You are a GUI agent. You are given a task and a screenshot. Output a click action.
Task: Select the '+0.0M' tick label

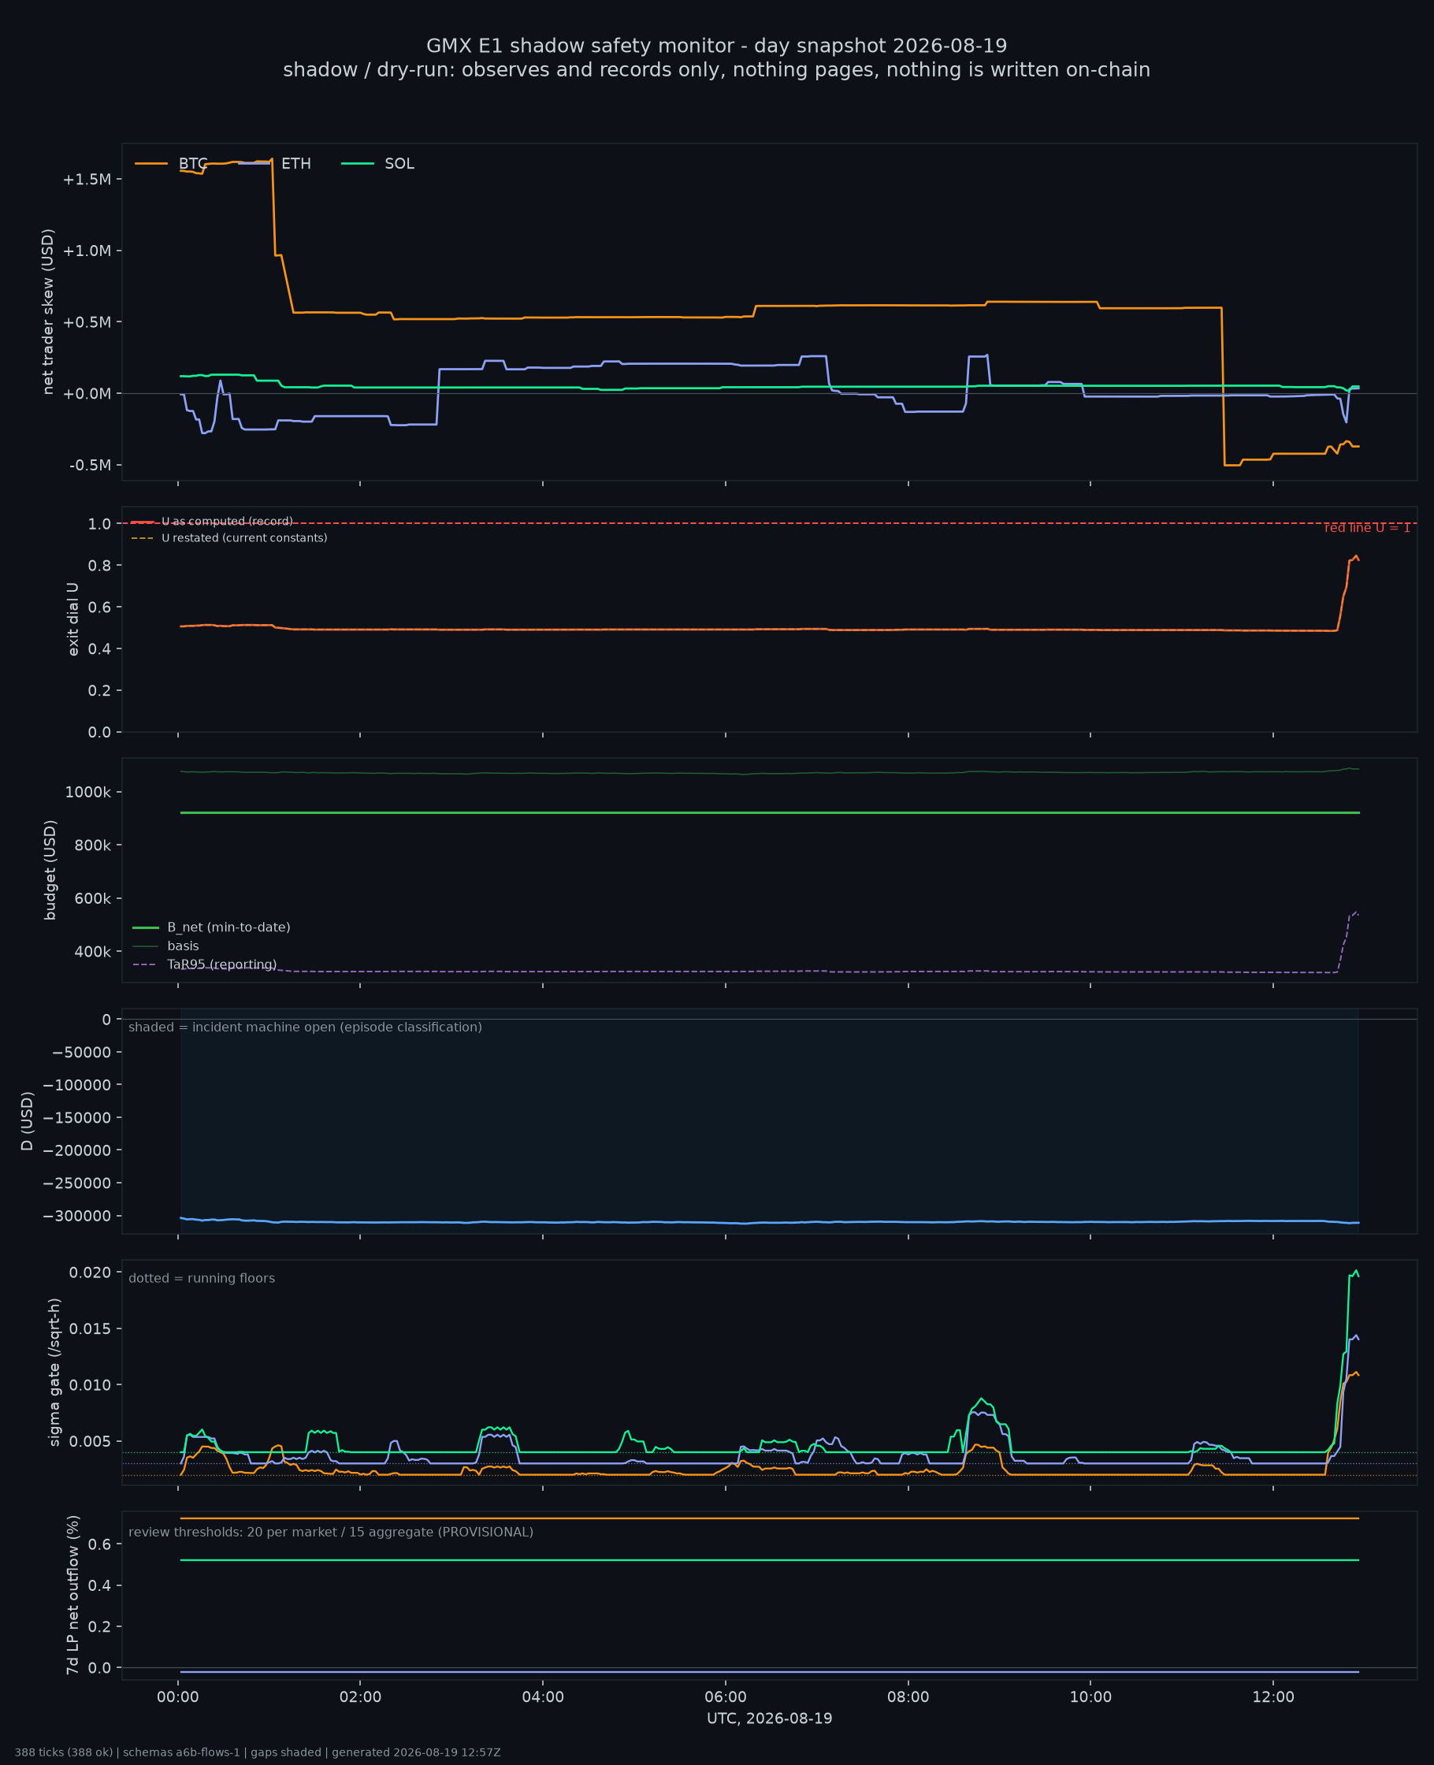coord(87,394)
